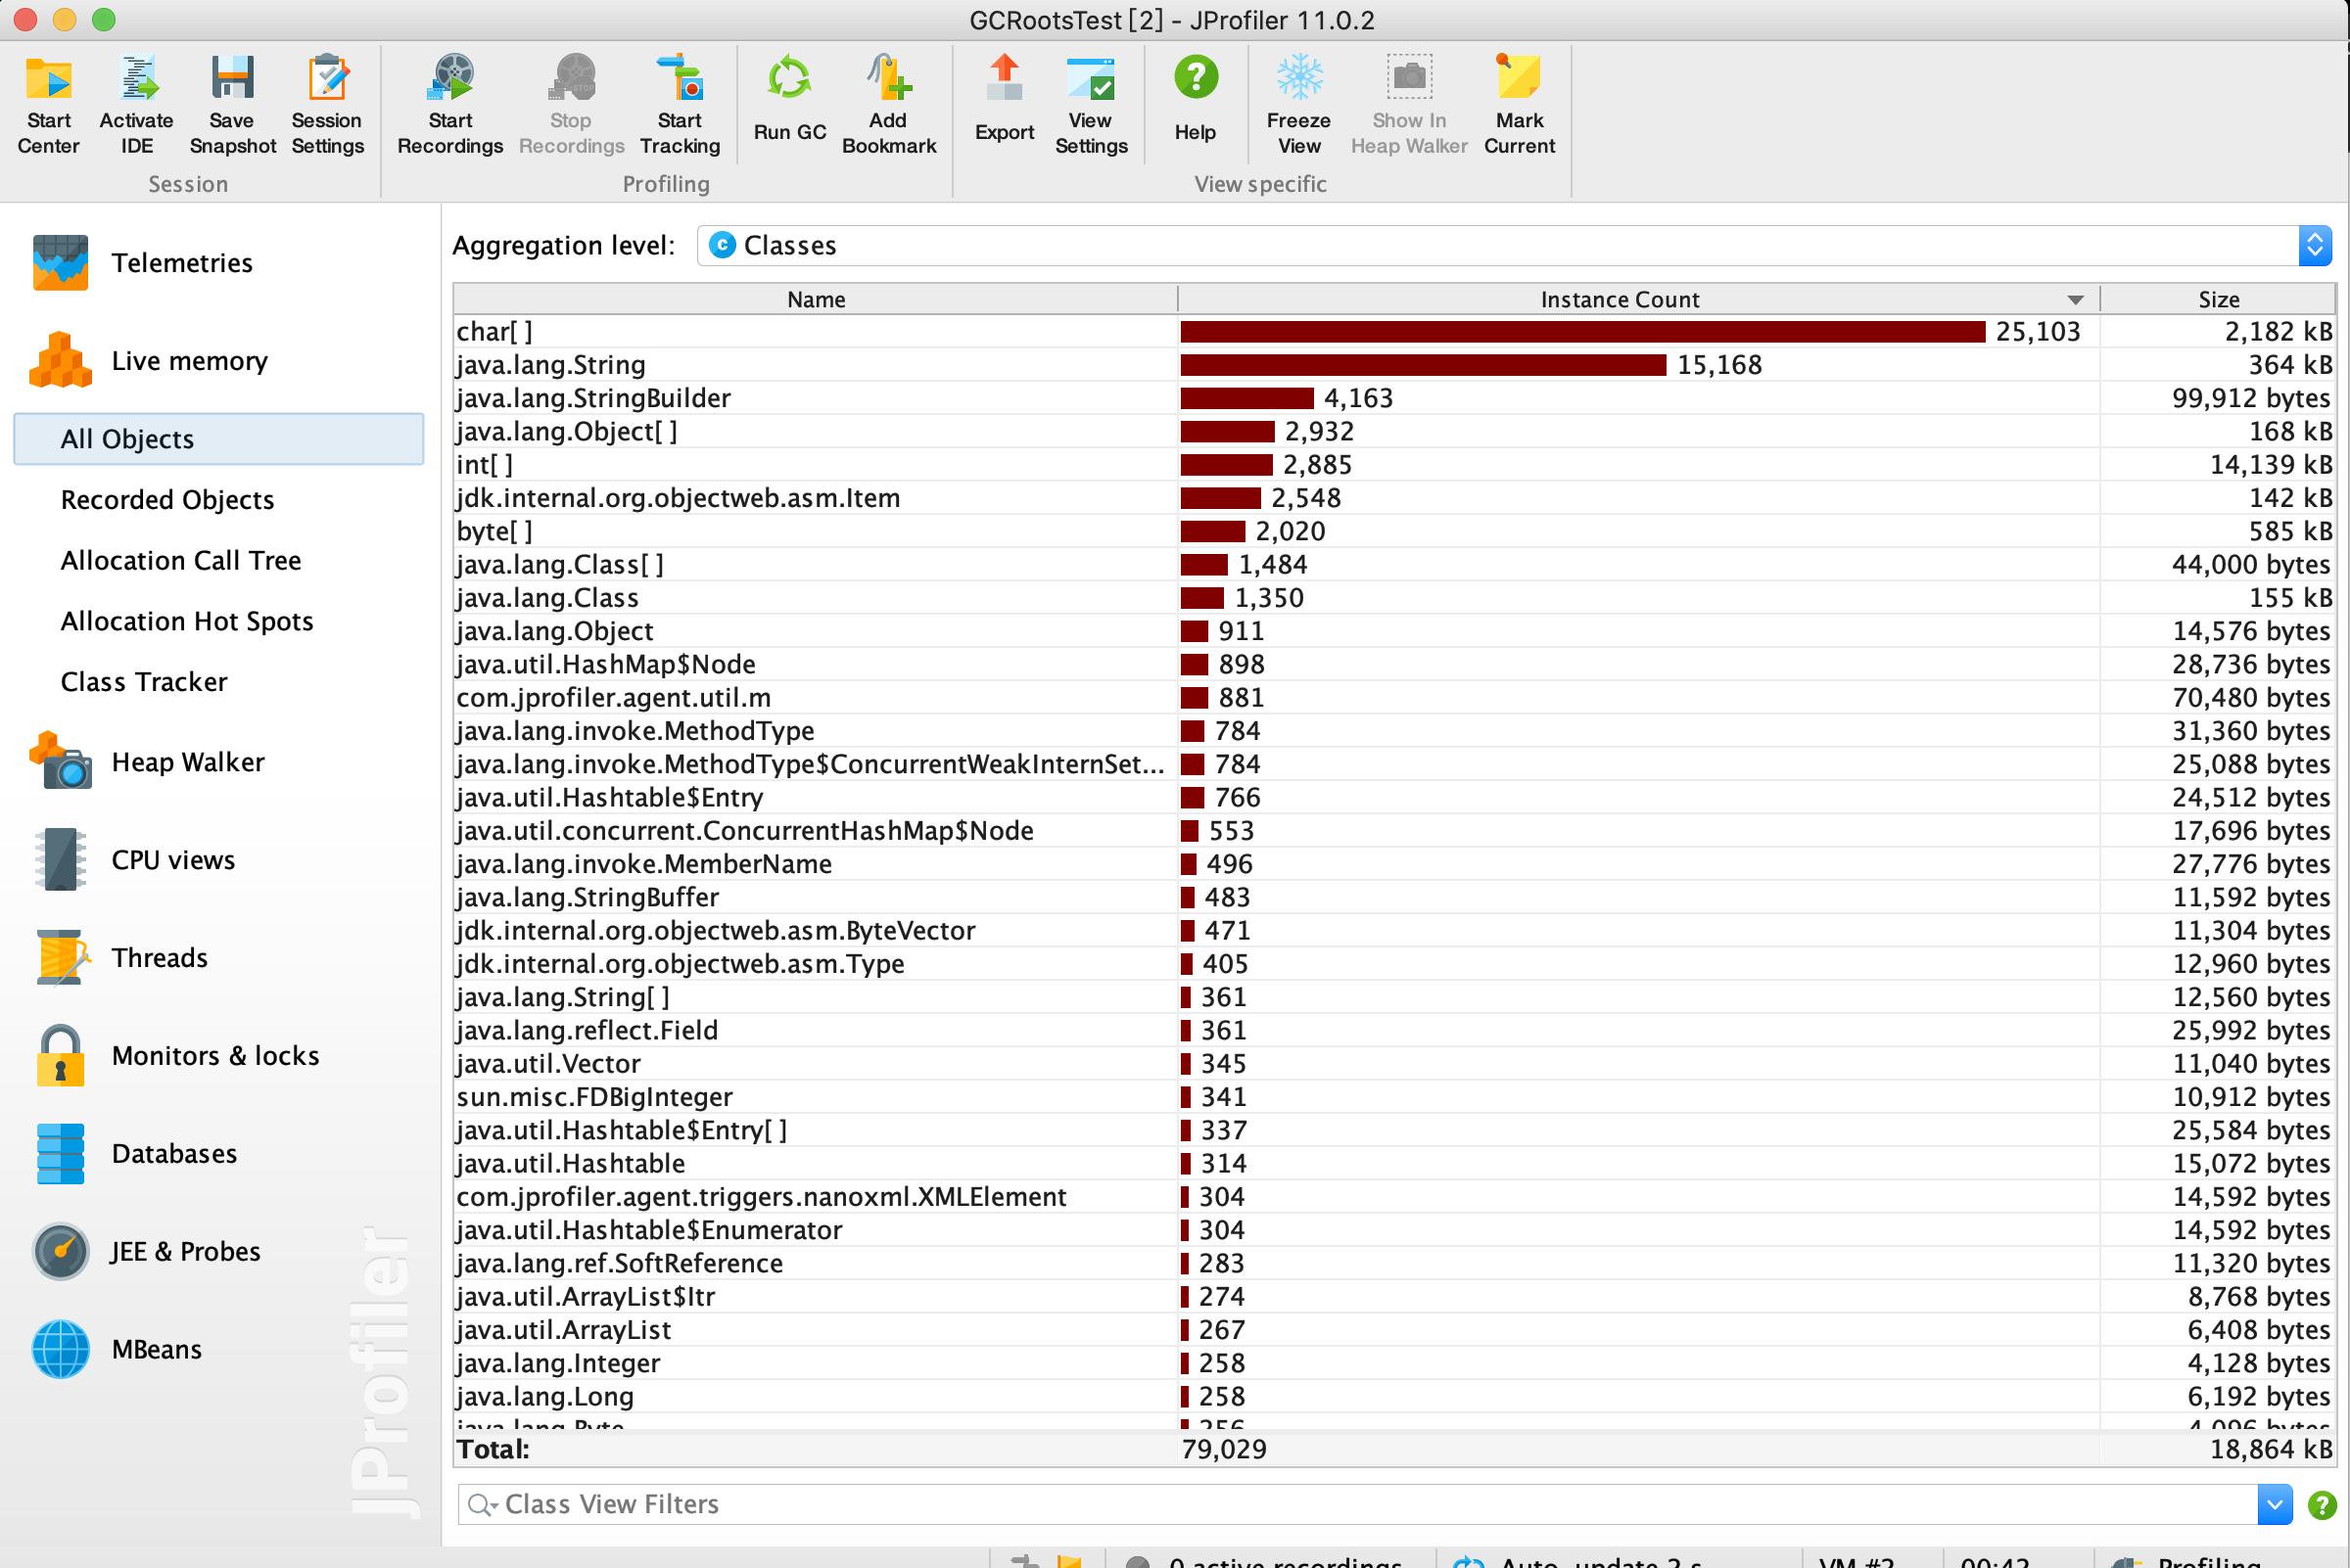
Task: Open the Telemetries section
Action: (x=142, y=263)
